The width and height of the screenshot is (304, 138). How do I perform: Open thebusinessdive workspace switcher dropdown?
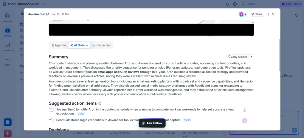(x=44, y=4)
